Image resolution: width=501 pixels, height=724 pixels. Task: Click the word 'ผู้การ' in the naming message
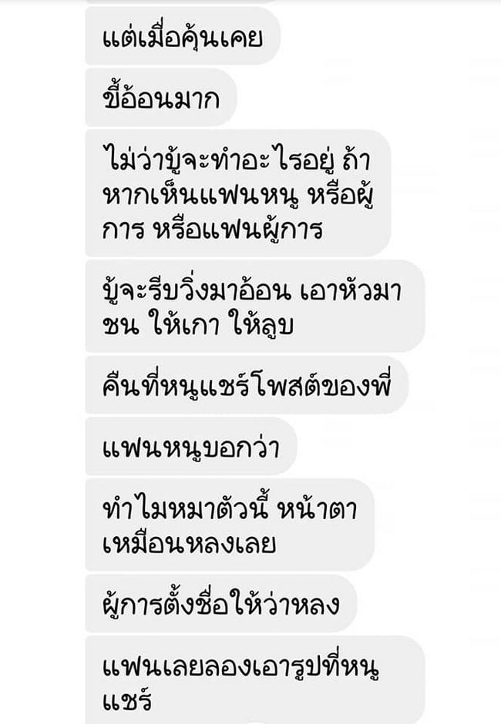point(133,605)
